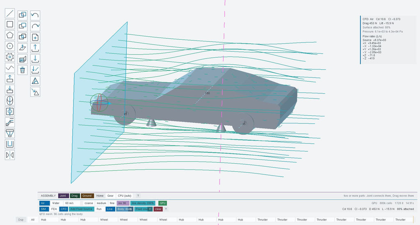This screenshot has width=420, height=225.
Task: Enable GPU computation toggle
Action: (x=162, y=203)
